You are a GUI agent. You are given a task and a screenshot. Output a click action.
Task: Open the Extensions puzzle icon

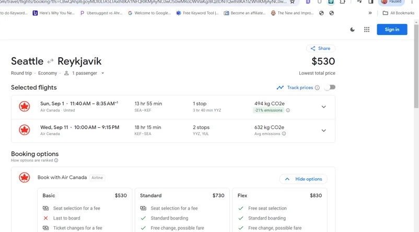tap(342, 2)
